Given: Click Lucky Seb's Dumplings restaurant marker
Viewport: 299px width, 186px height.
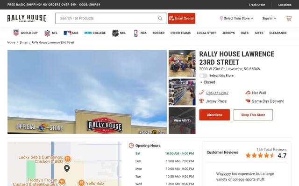Looking at the screenshot, I should click(x=67, y=159).
